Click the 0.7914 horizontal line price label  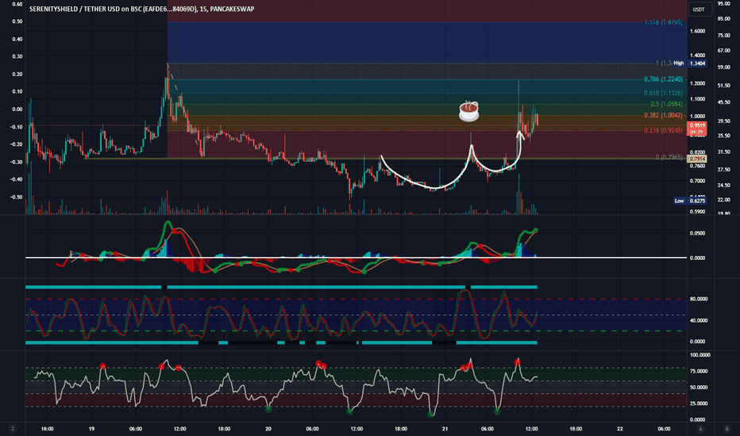697,159
